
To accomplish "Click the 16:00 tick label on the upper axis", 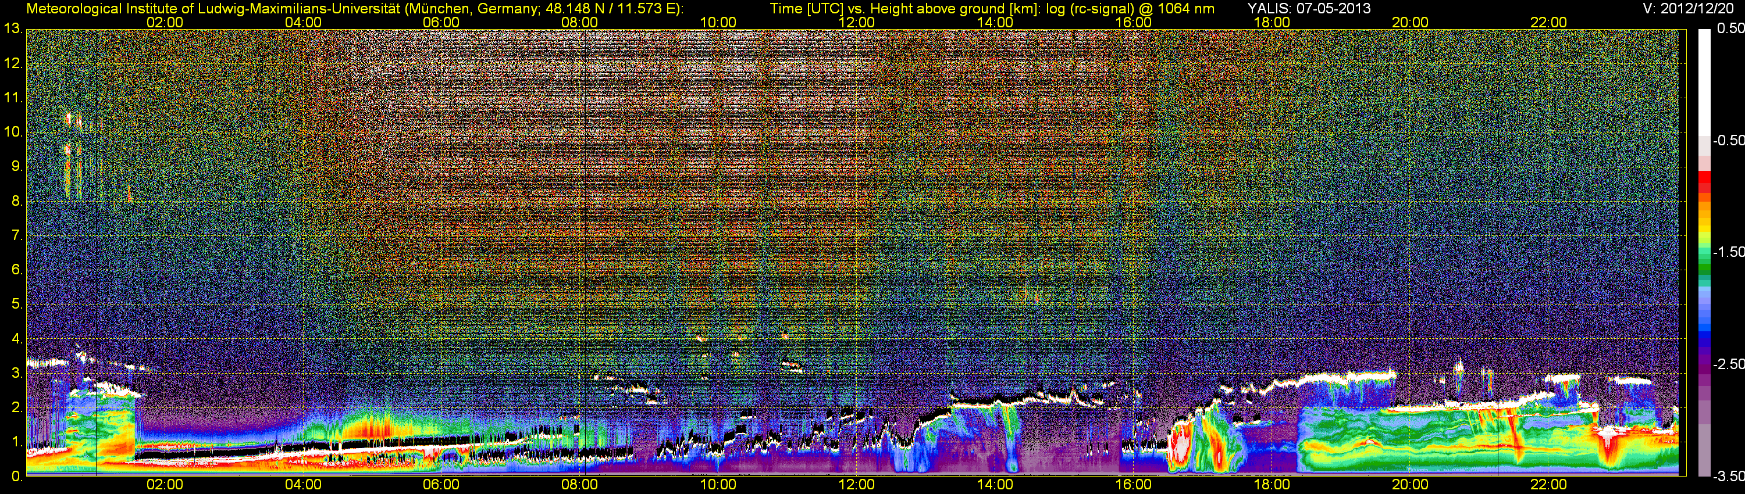I will [x=1133, y=22].
